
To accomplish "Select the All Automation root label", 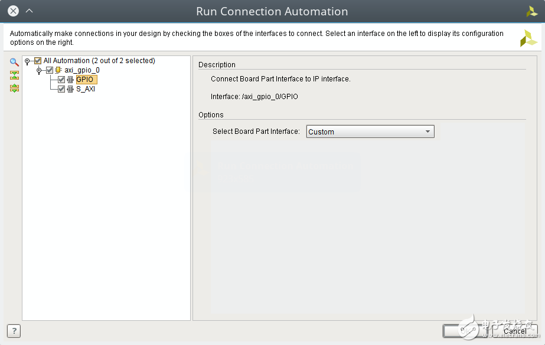I will [x=99, y=61].
